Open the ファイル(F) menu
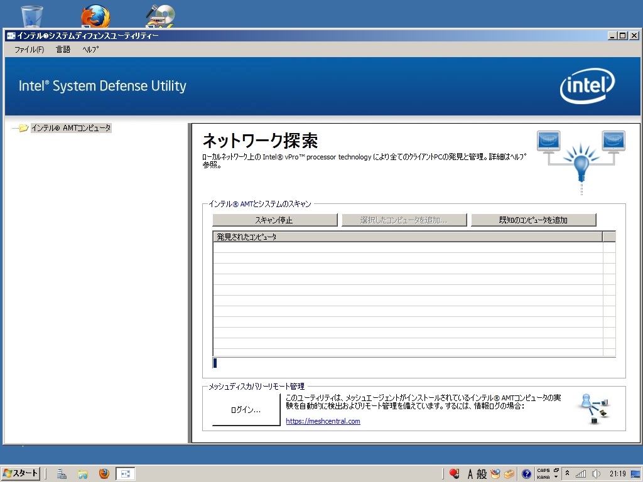 click(x=29, y=50)
